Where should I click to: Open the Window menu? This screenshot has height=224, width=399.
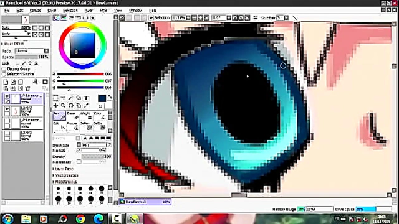click(135, 11)
